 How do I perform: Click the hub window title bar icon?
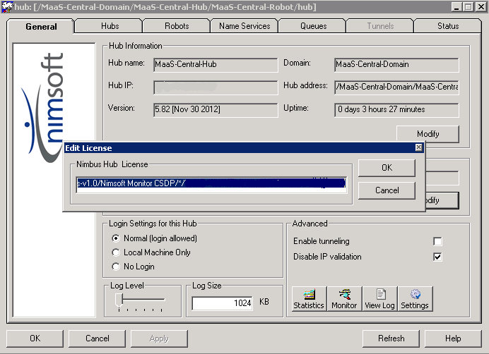pyautogui.click(x=7, y=7)
